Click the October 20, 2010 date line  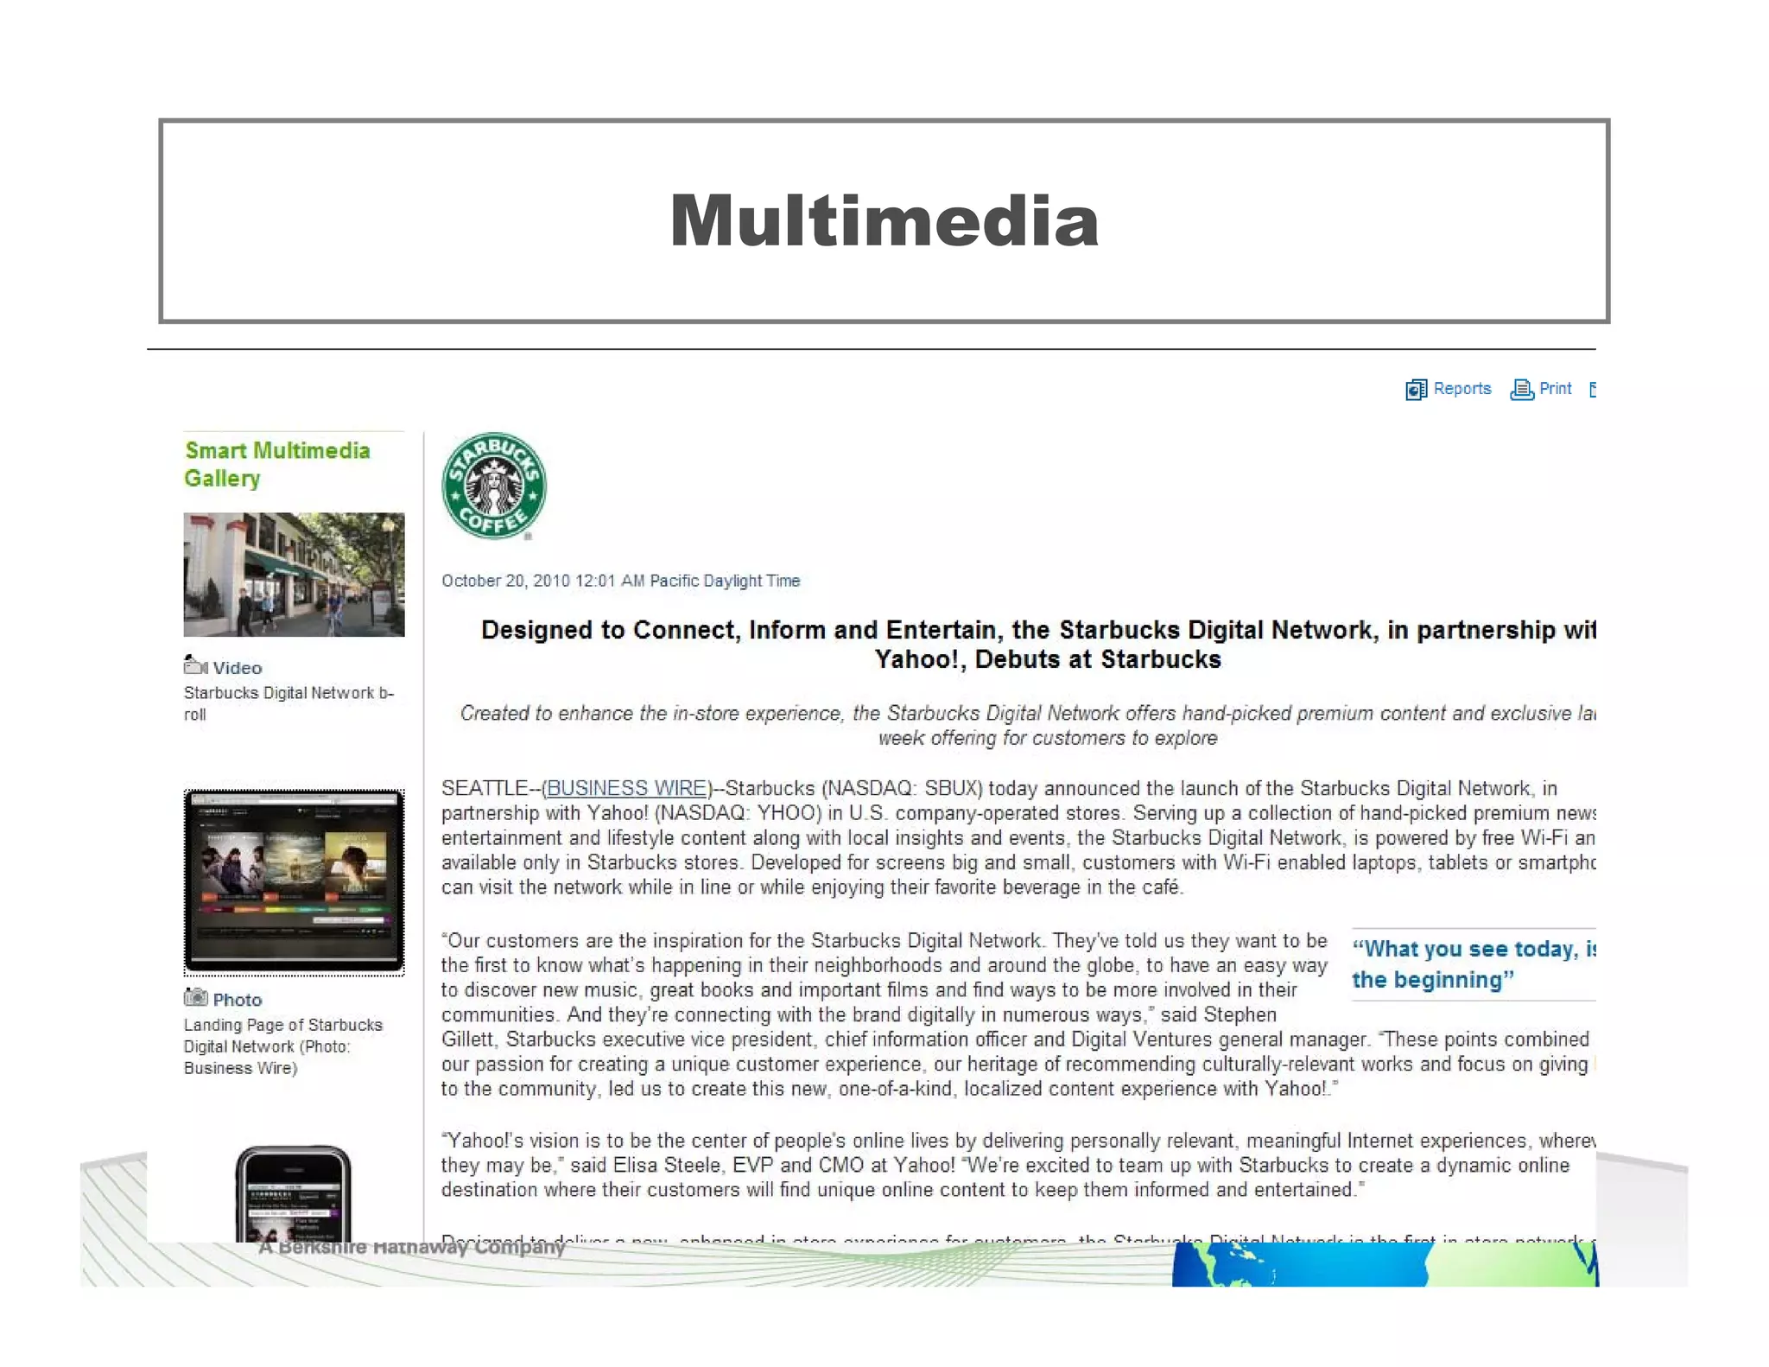621,581
